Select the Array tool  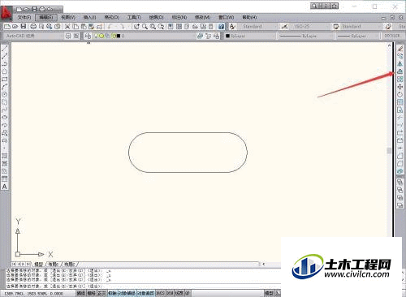pos(400,79)
